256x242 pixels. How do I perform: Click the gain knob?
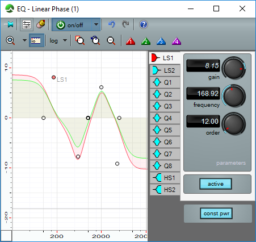click(234, 68)
